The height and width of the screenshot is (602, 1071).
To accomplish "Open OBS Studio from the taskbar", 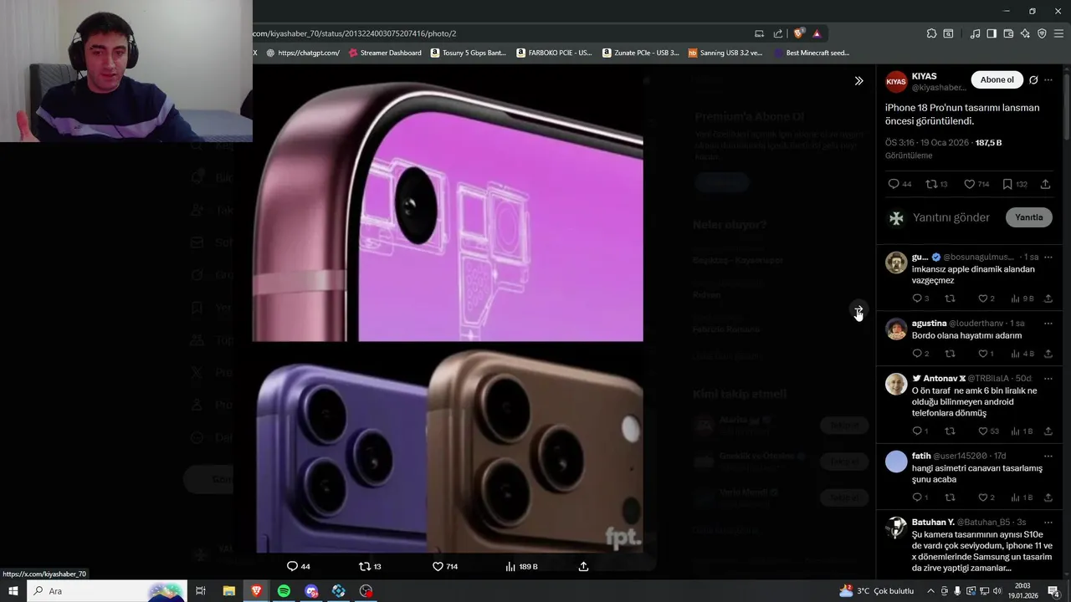I will 366,590.
